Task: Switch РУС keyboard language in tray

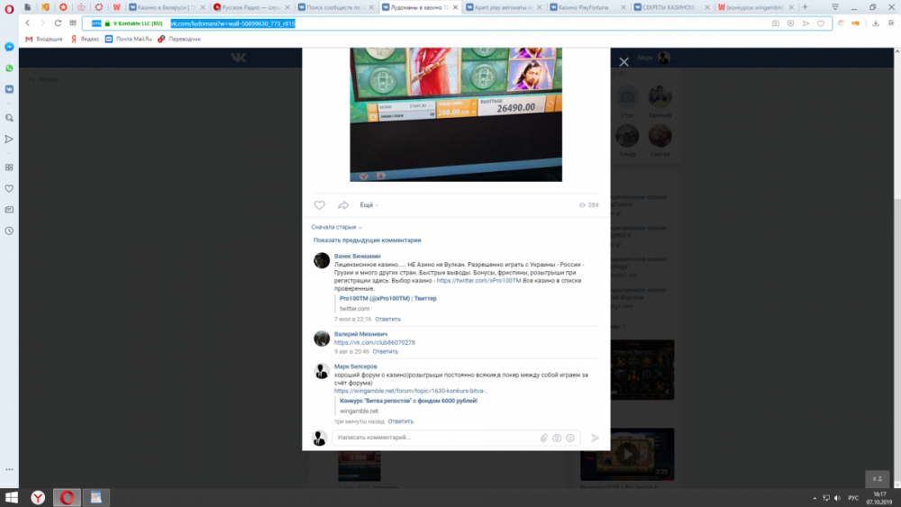Action: click(853, 498)
